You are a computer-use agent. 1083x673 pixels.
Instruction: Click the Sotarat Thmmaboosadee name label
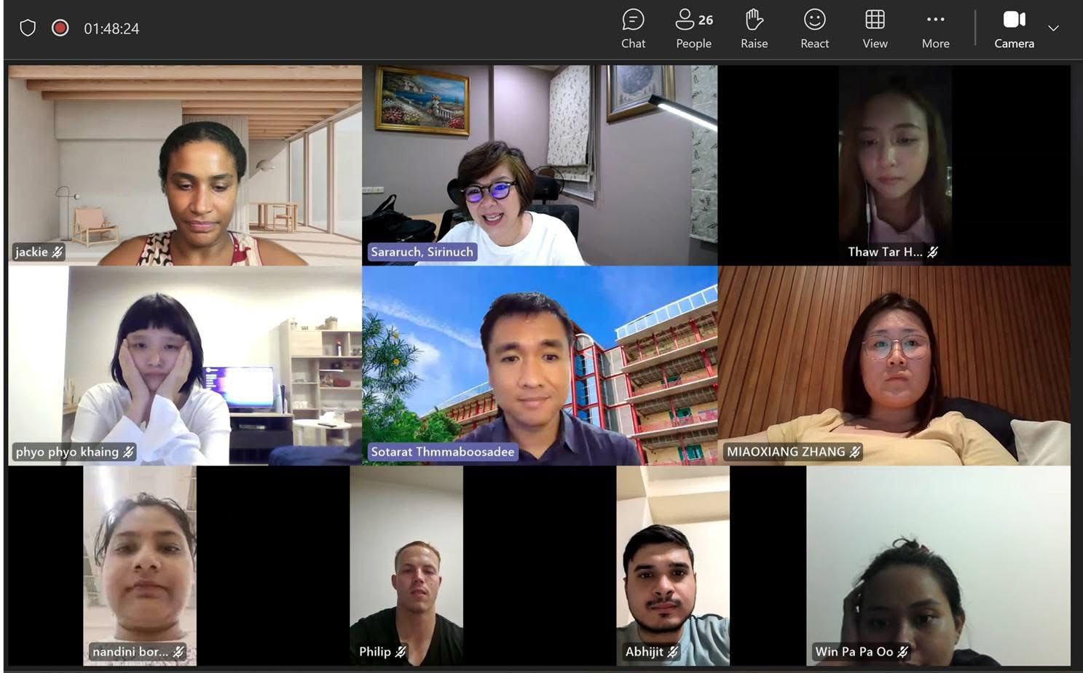click(442, 452)
